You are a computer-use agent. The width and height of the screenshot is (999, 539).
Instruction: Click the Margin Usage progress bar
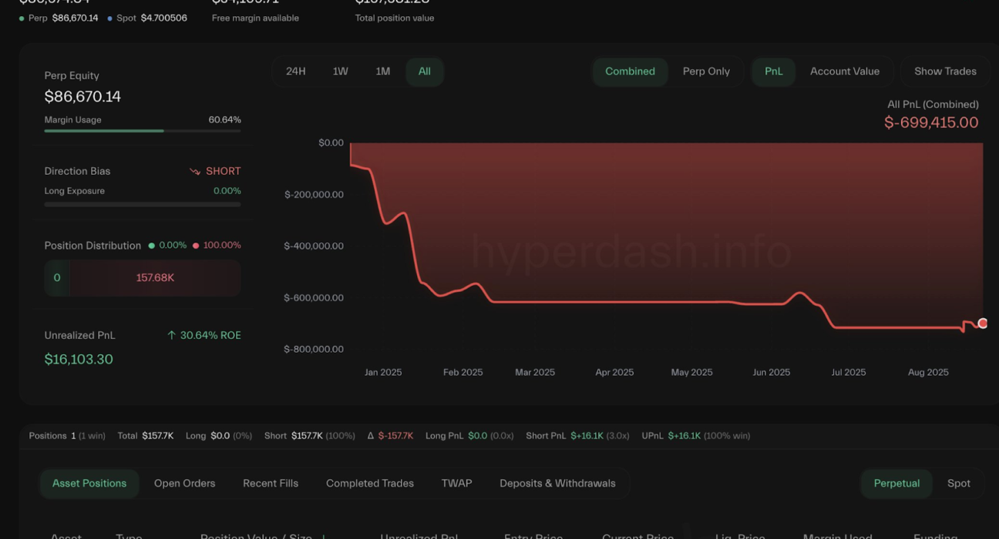tap(143, 131)
